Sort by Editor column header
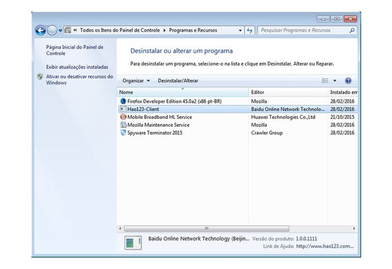This screenshot has width=392, height=269. click(288, 92)
